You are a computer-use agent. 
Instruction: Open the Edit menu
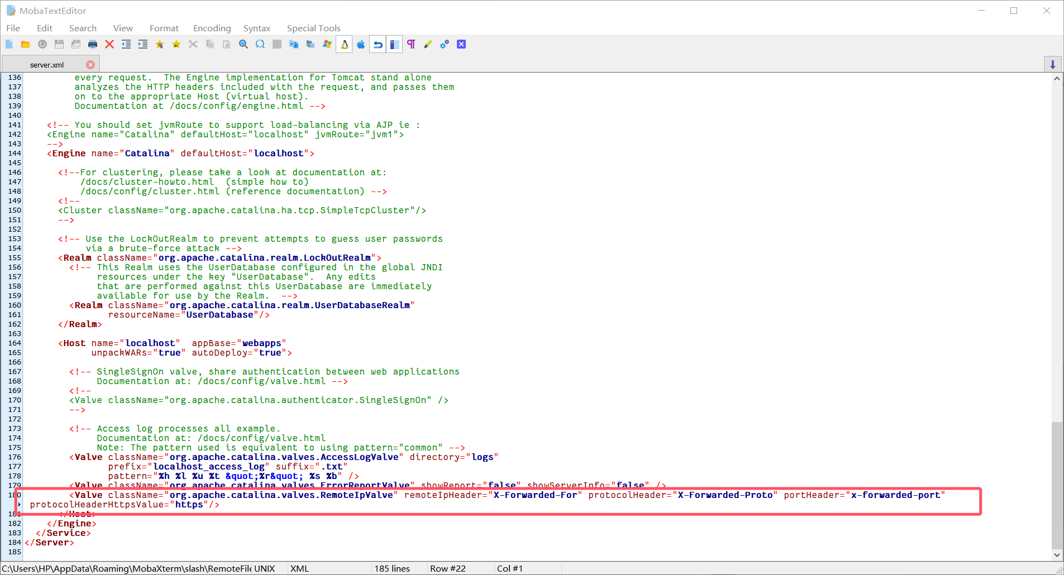[45, 28]
